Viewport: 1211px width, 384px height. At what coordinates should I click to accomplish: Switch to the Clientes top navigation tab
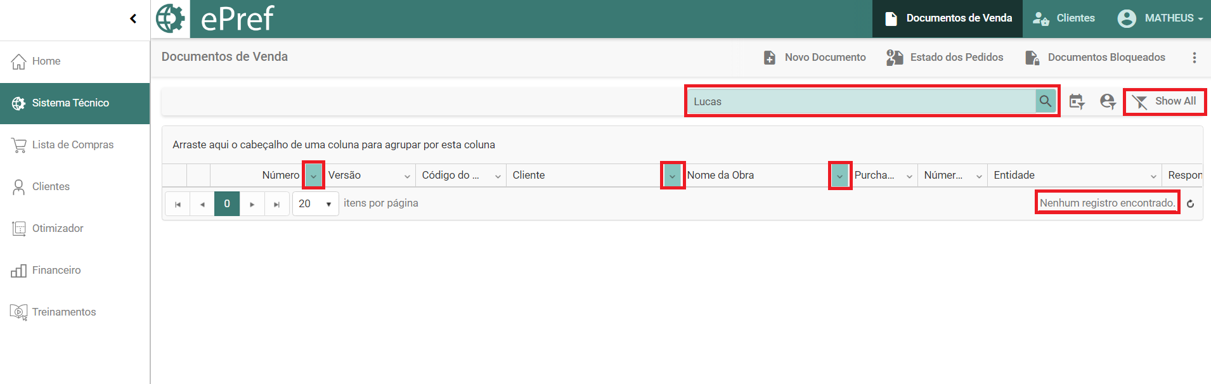tap(1064, 18)
